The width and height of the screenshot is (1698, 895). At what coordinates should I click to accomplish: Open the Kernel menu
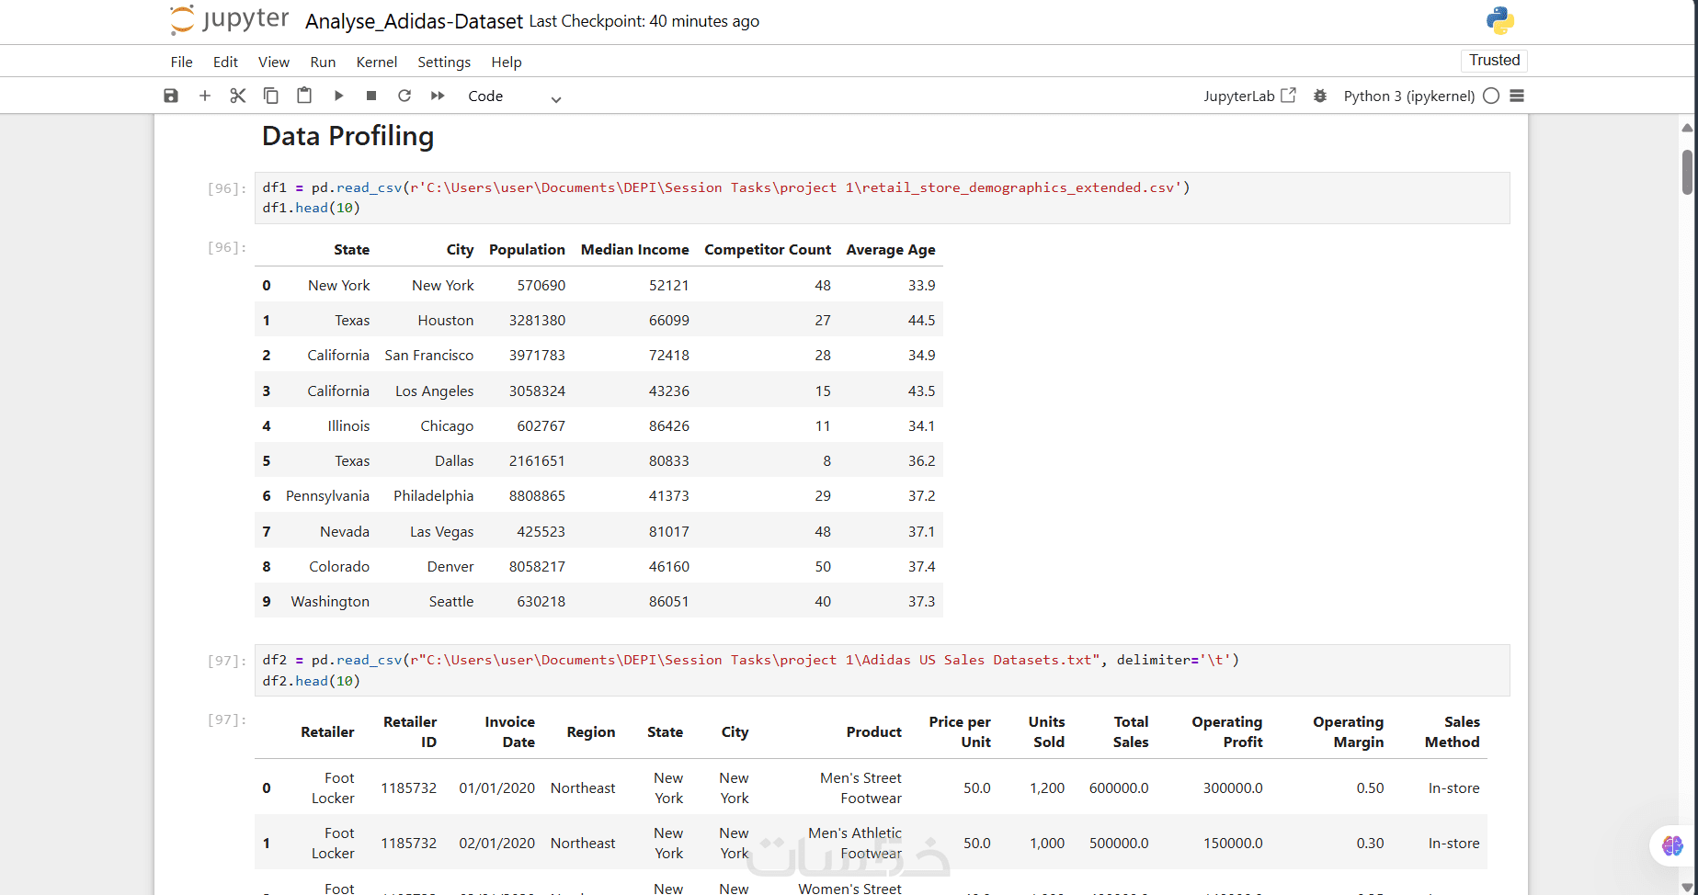coord(377,62)
